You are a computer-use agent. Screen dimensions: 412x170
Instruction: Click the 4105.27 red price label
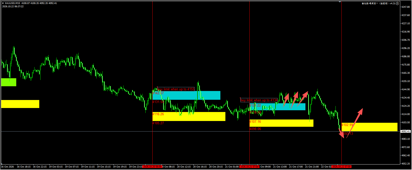click(158, 123)
